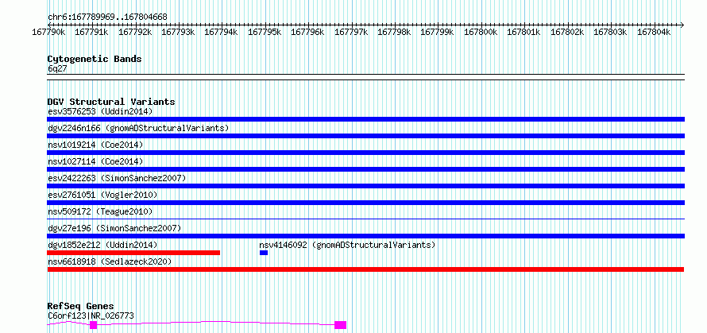Click the nsv1027114 (Coe2014) label

95,161
